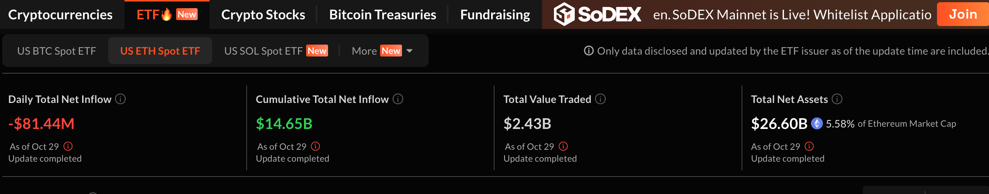
Task: Click info icon beside Cumulative Total Net Inflow
Action: 398,99
